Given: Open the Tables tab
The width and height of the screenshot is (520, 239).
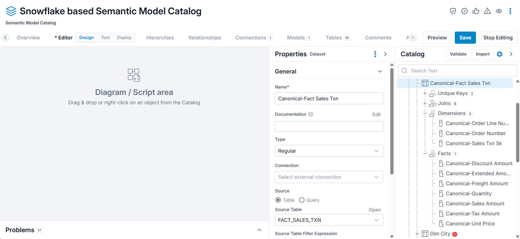Looking at the screenshot, I should click(x=338, y=38).
